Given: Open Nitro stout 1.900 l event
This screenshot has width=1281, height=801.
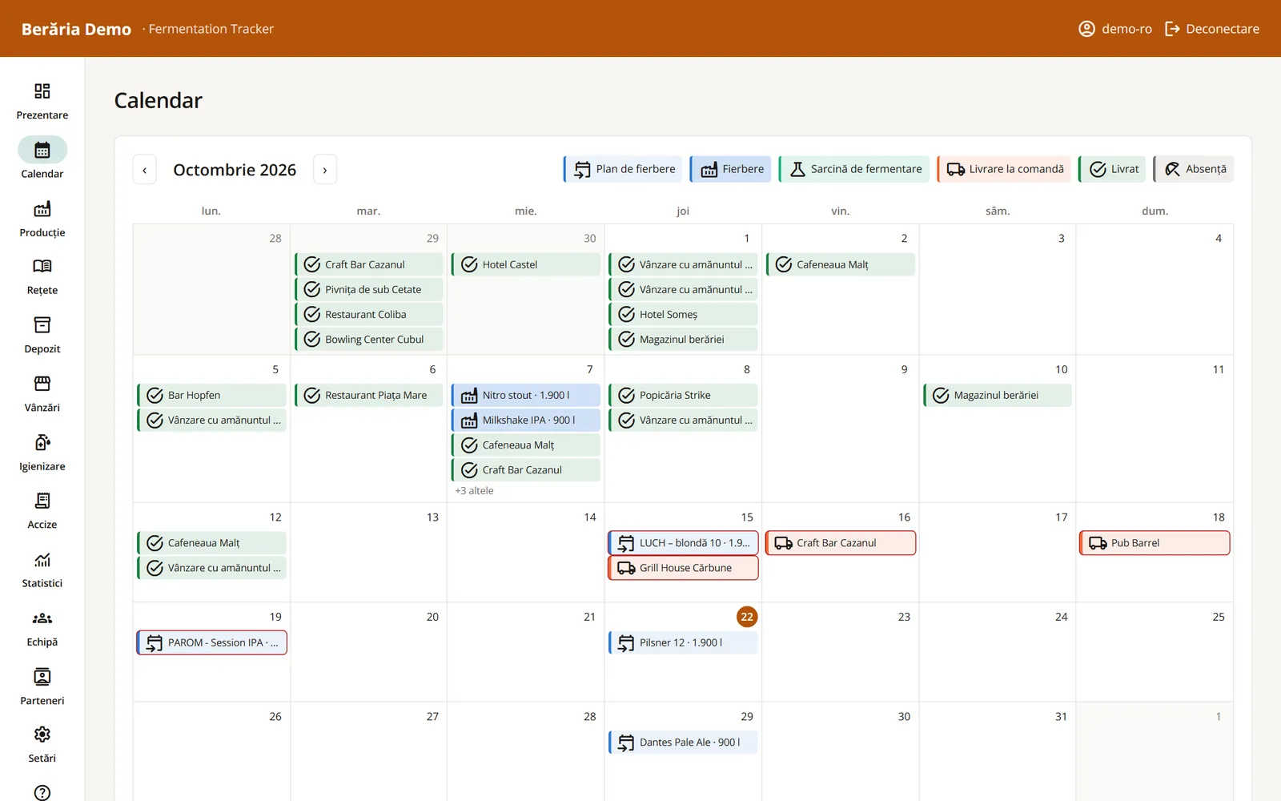Looking at the screenshot, I should point(526,395).
